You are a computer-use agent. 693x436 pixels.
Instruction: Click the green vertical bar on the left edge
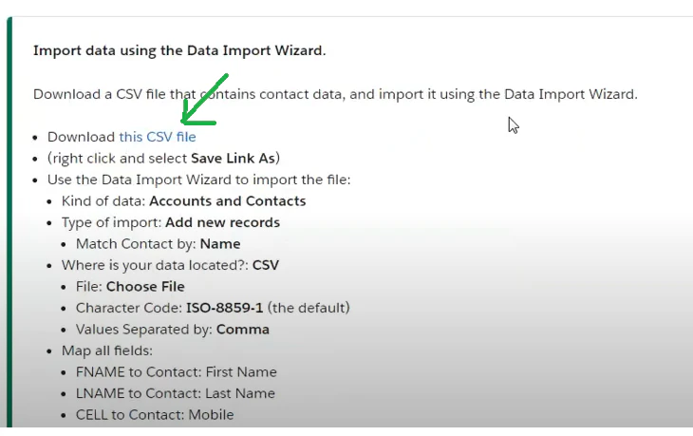click(9, 222)
